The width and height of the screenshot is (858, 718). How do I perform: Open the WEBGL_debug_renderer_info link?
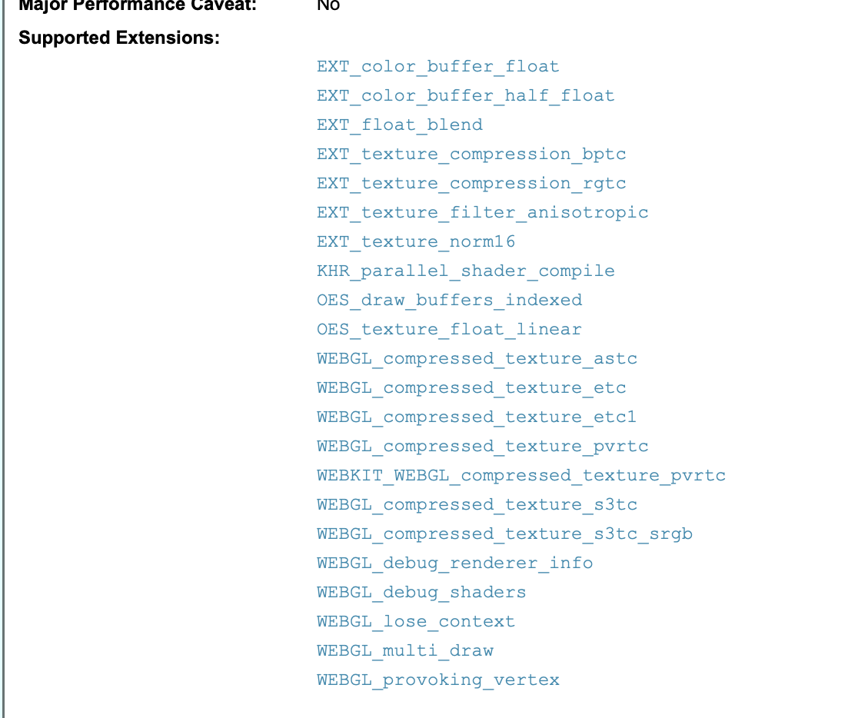454,563
